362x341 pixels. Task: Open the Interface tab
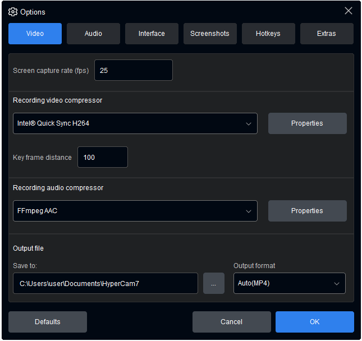(x=152, y=34)
